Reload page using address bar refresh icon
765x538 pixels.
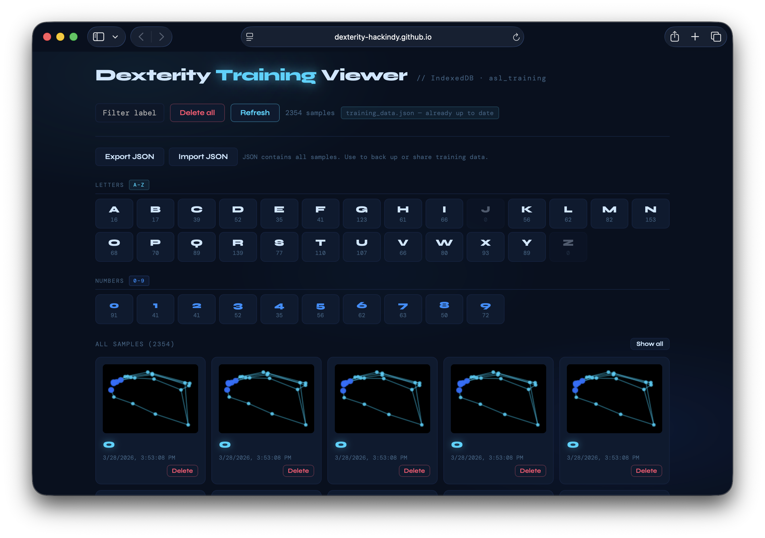click(516, 37)
